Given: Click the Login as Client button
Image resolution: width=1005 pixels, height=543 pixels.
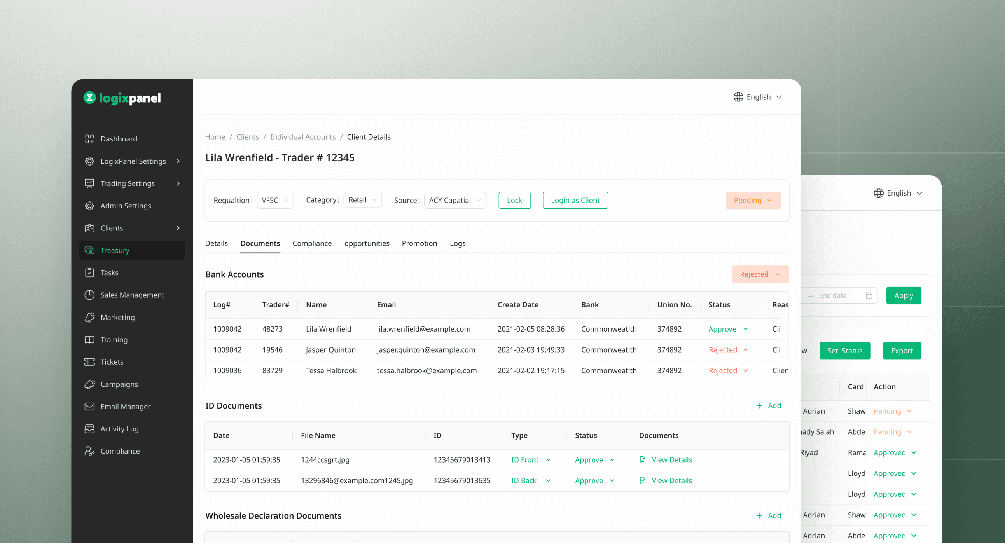Looking at the screenshot, I should click(575, 200).
